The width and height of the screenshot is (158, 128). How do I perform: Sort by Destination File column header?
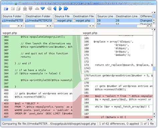click(x=83, y=16)
